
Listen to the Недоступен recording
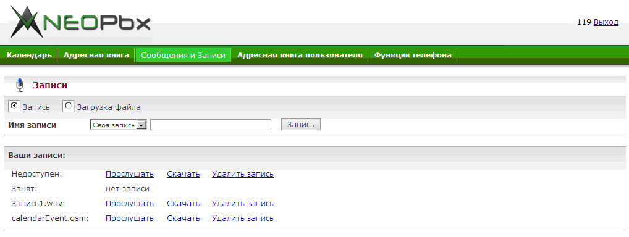tap(130, 174)
